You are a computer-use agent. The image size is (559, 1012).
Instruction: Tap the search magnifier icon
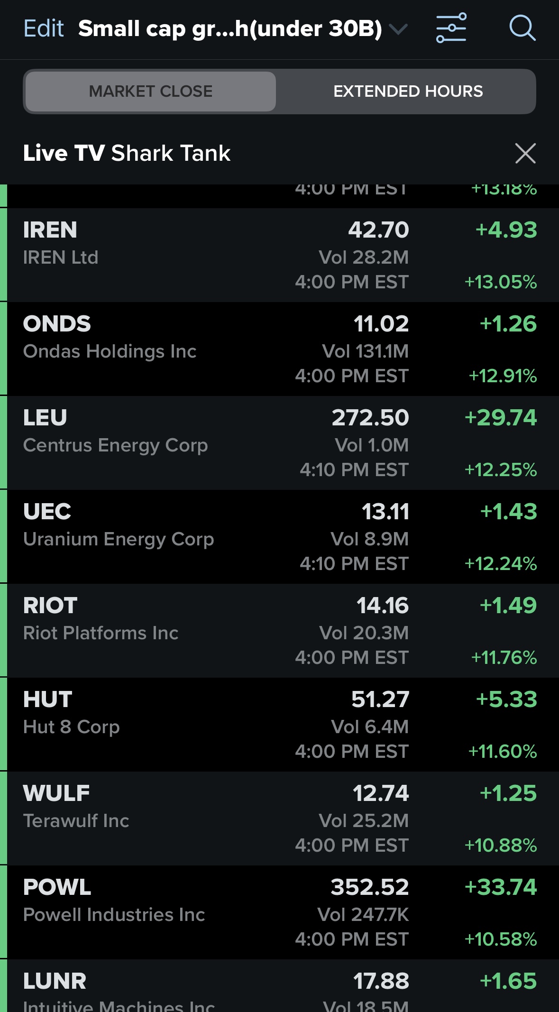(x=522, y=28)
